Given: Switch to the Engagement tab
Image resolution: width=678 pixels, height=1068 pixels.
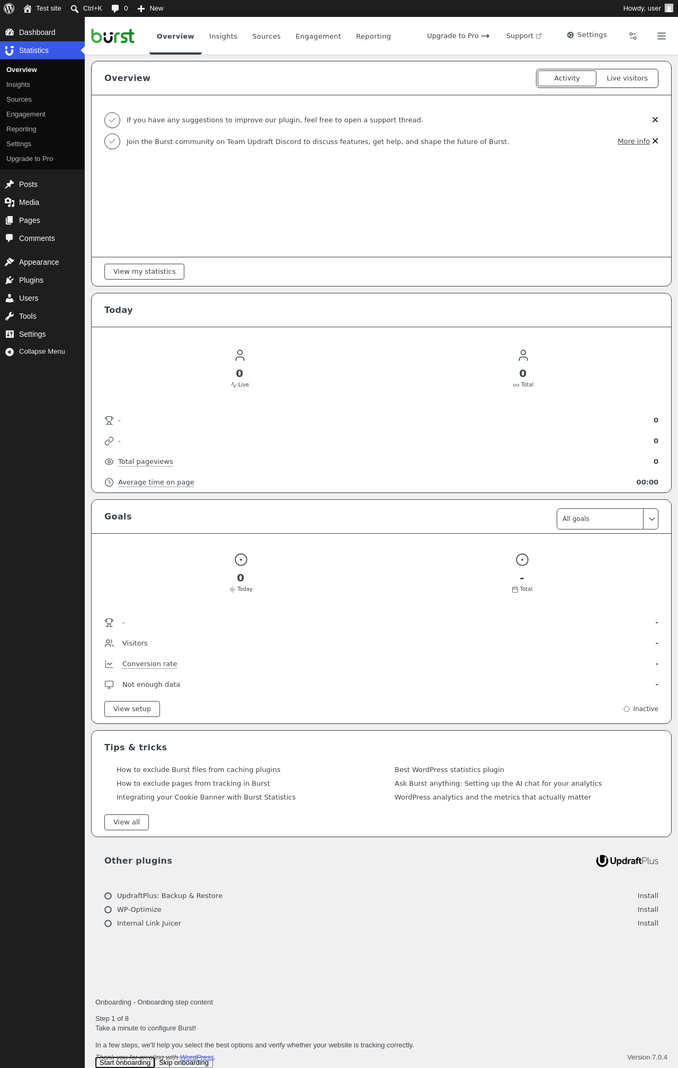Looking at the screenshot, I should pos(318,36).
